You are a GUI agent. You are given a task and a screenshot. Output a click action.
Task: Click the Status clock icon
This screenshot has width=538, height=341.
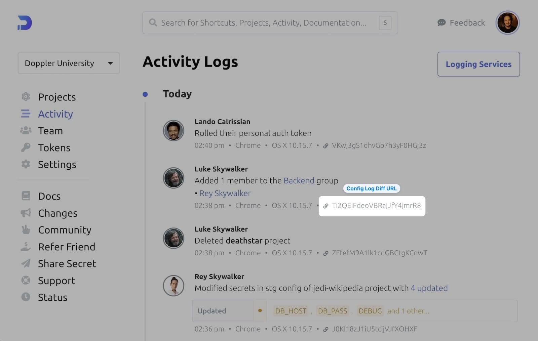point(26,297)
